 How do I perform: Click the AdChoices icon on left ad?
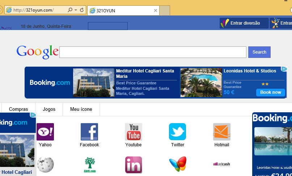[x=33, y=115]
